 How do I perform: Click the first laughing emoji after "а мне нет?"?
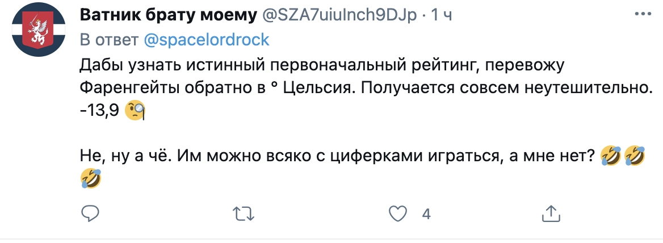(x=610, y=155)
